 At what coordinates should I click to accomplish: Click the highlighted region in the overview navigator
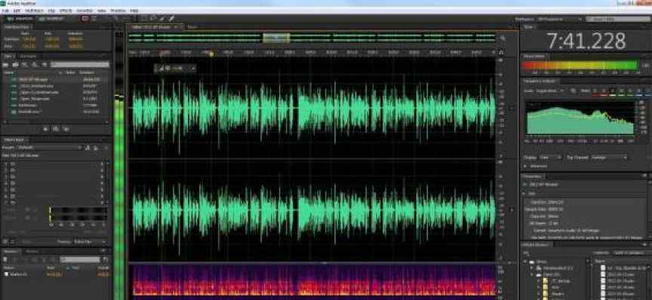[276, 38]
